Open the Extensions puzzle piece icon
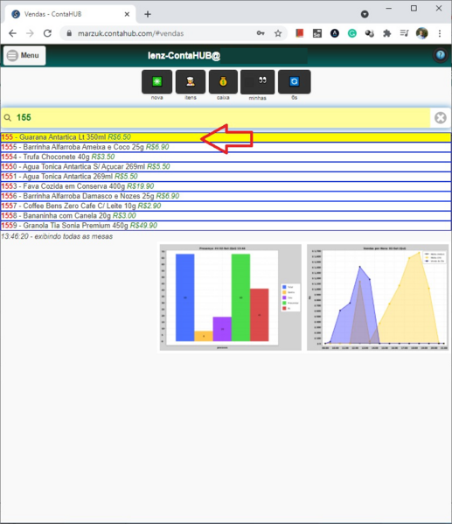452x524 pixels. pos(386,33)
